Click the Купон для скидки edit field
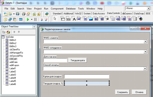This screenshot has height=97, width=153. click(x=87, y=77)
